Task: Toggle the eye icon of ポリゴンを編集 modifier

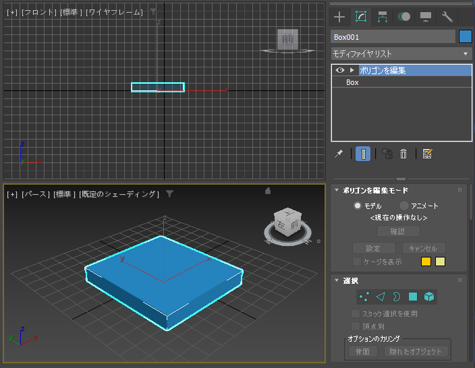Action: pyautogui.click(x=340, y=70)
